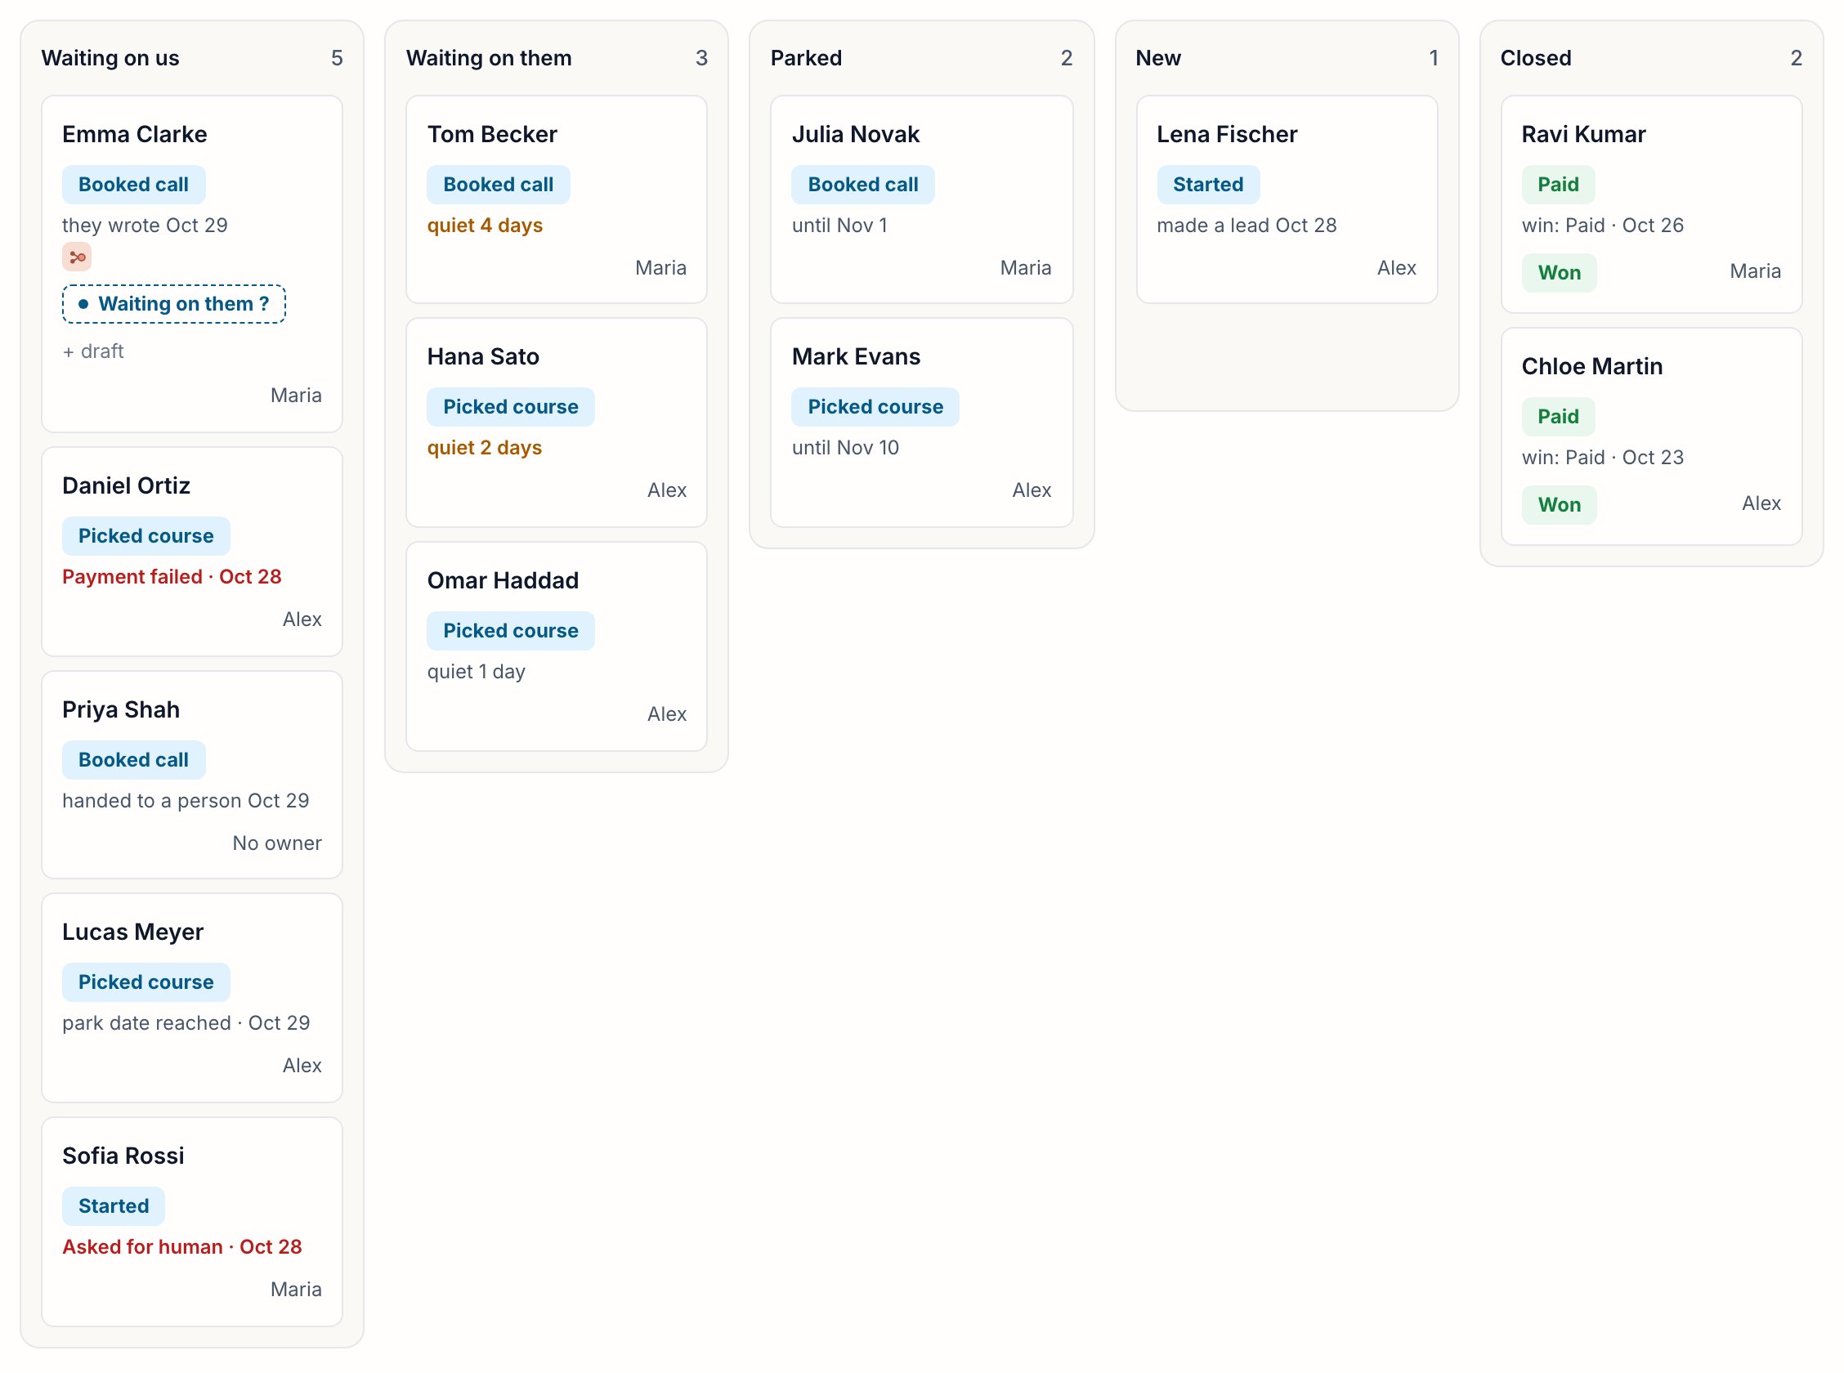The image size is (1844, 1373).
Task: Click the 'Parked' column header
Action: (x=806, y=58)
